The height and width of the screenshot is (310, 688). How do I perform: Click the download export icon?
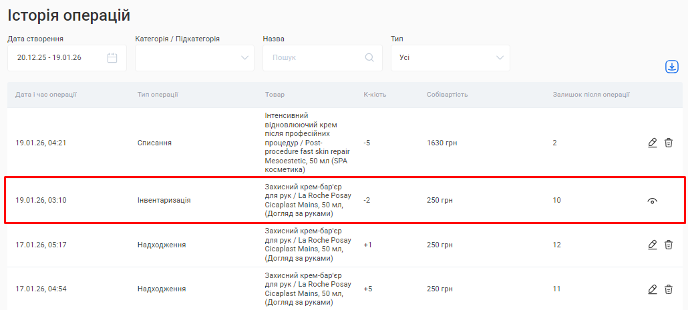[671, 67]
